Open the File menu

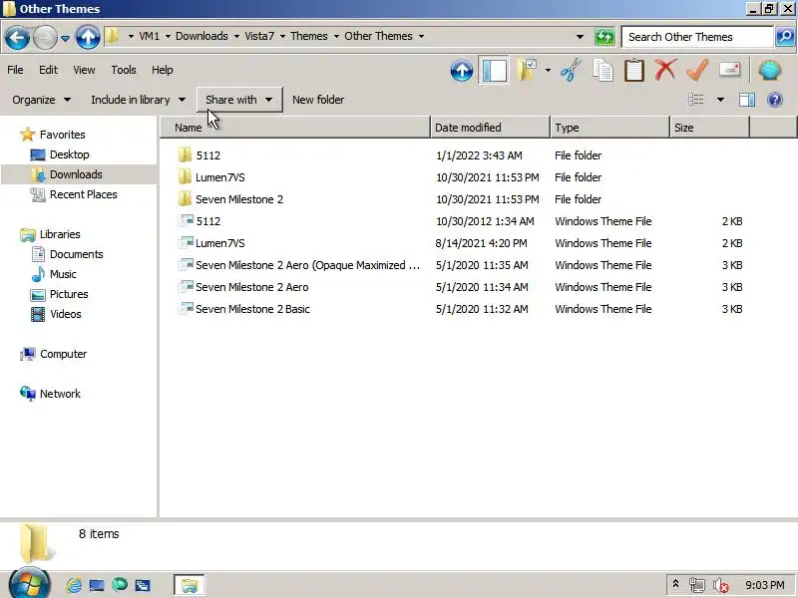tap(15, 70)
